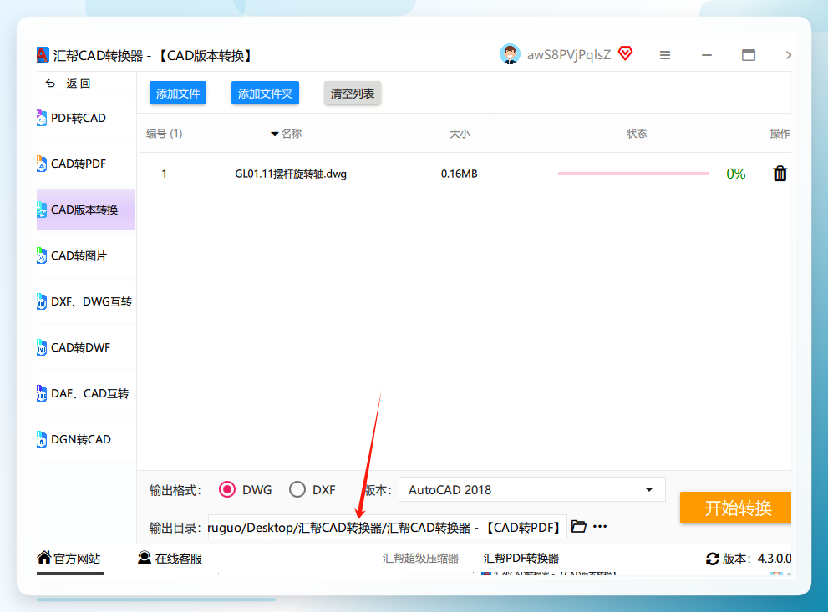Image resolution: width=828 pixels, height=612 pixels.
Task: Click the 大小 column header
Action: point(460,134)
